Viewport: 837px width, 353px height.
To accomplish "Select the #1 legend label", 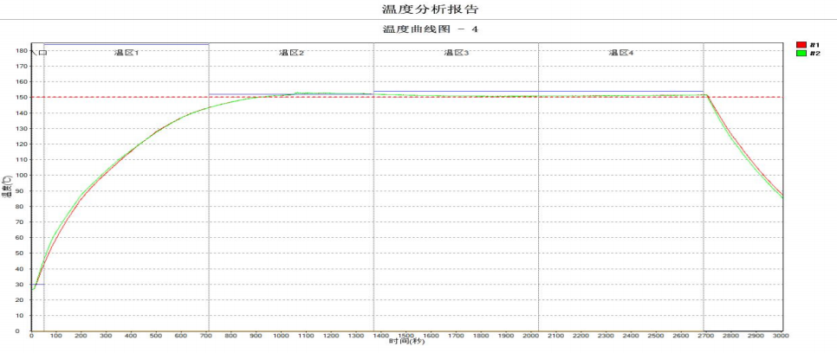I will tap(814, 44).
